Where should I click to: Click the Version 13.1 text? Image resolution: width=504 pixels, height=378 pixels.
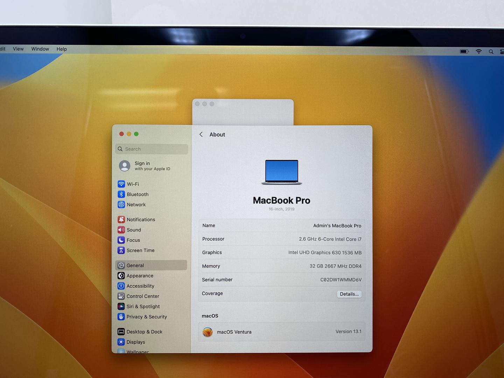349,331
